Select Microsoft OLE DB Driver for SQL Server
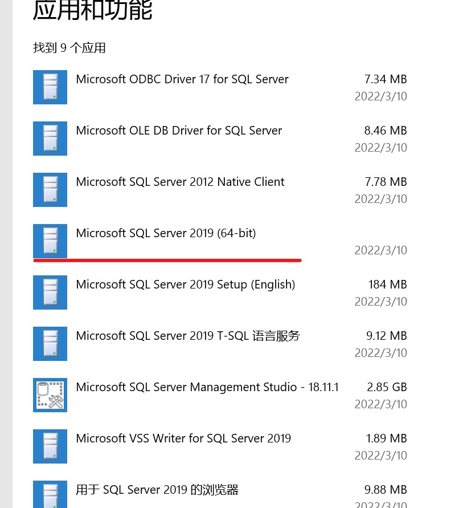The width and height of the screenshot is (467, 508). click(179, 131)
